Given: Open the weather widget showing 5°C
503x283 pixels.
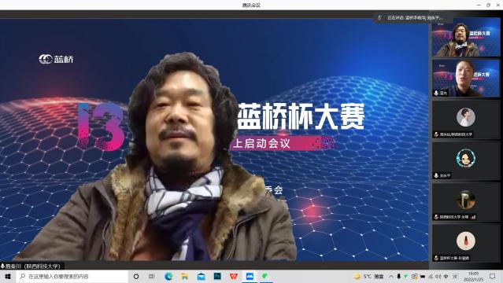Looking at the screenshot, I should tap(369, 276).
